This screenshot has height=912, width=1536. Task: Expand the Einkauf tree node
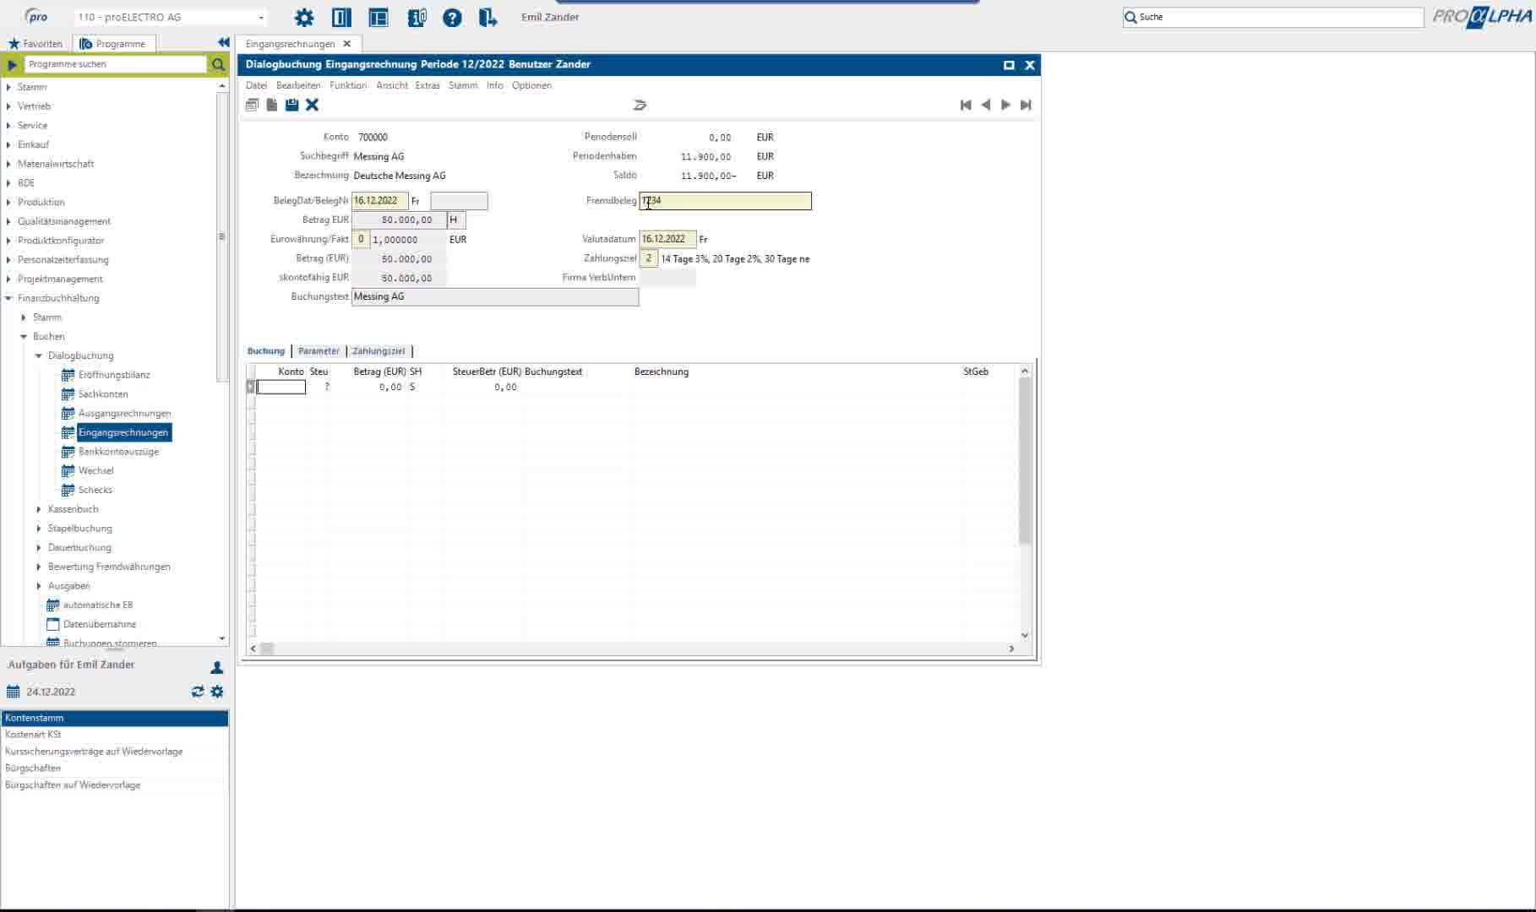(8, 144)
